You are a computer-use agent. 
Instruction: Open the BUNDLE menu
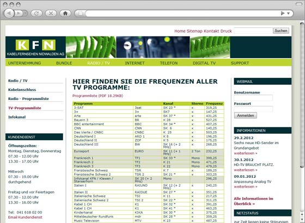coord(64,63)
